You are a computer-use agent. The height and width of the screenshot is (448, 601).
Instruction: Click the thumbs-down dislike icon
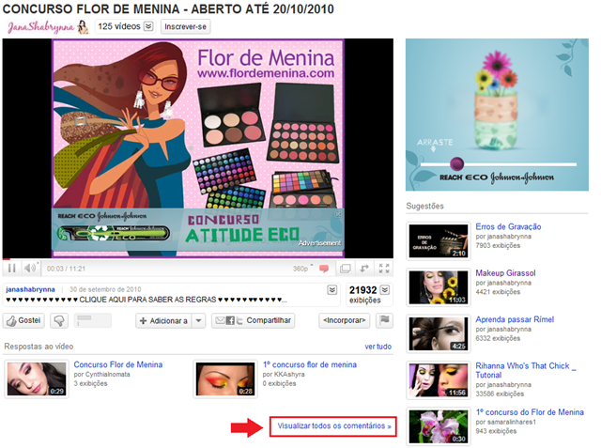[59, 321]
